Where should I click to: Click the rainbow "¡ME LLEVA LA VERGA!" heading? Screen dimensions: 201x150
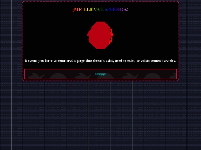(100, 10)
